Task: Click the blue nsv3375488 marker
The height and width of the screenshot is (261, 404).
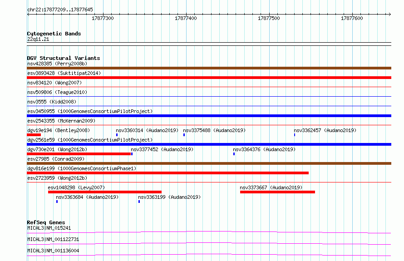Action: point(184,135)
